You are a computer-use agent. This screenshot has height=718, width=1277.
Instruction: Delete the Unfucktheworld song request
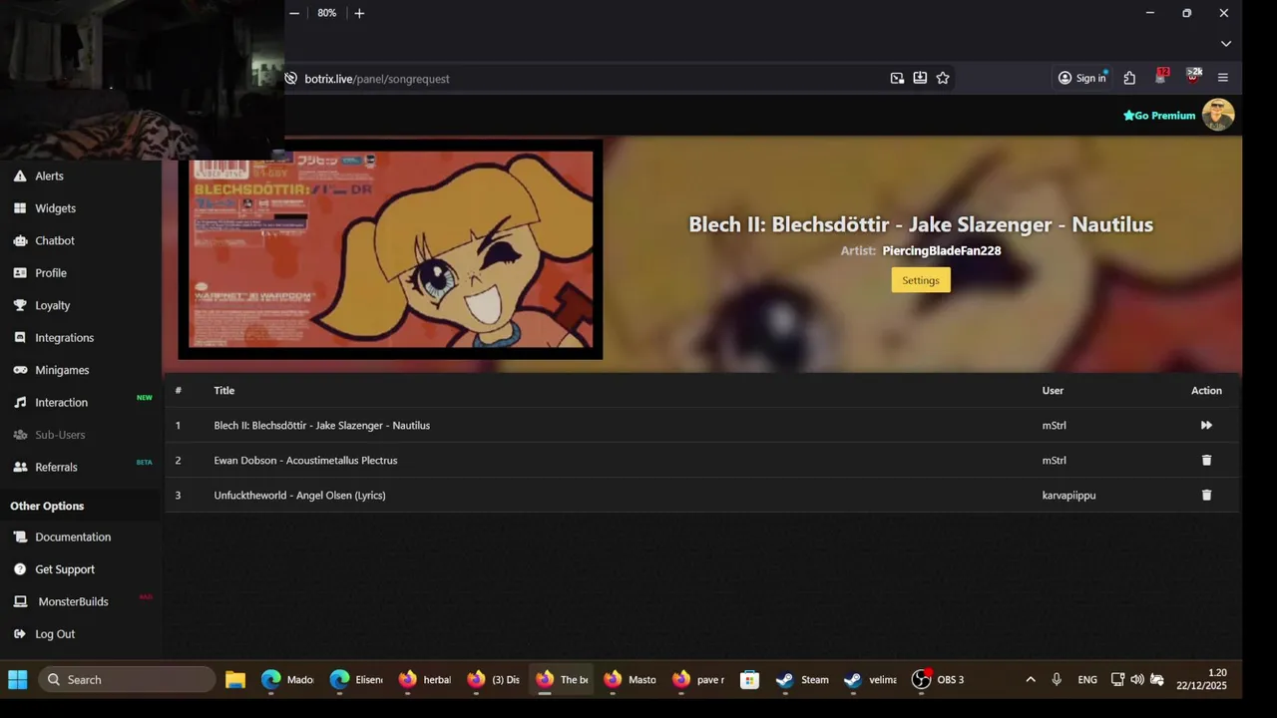1206,495
